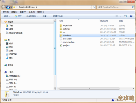Select the .classpath file icon
This screenshot has width=136, height=103.
point(61,39)
